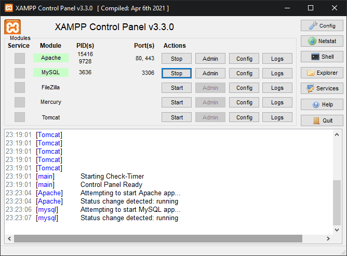Stop the Apache module
The width and height of the screenshot is (347, 256).
pyautogui.click(x=177, y=58)
